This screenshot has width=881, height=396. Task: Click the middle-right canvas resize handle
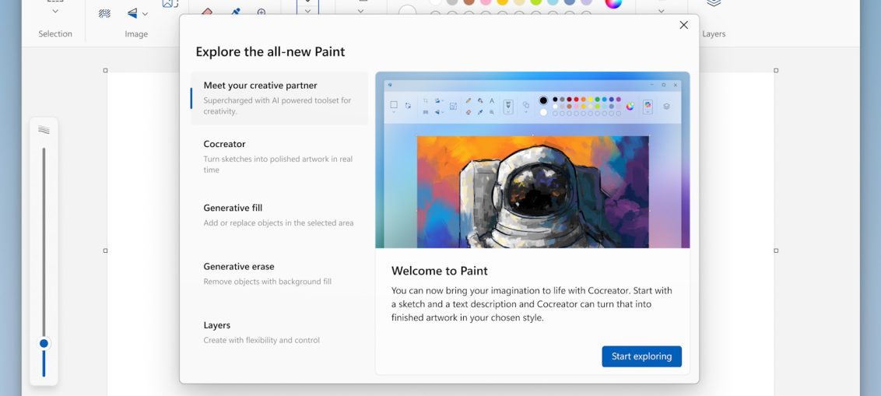776,251
